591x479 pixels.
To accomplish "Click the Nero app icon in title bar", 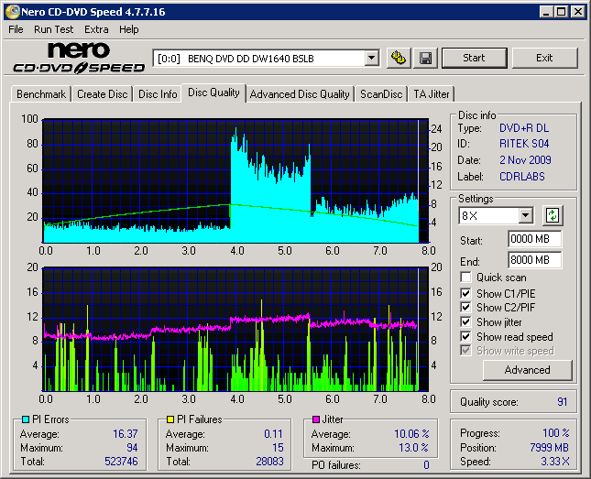I will coord(10,11).
